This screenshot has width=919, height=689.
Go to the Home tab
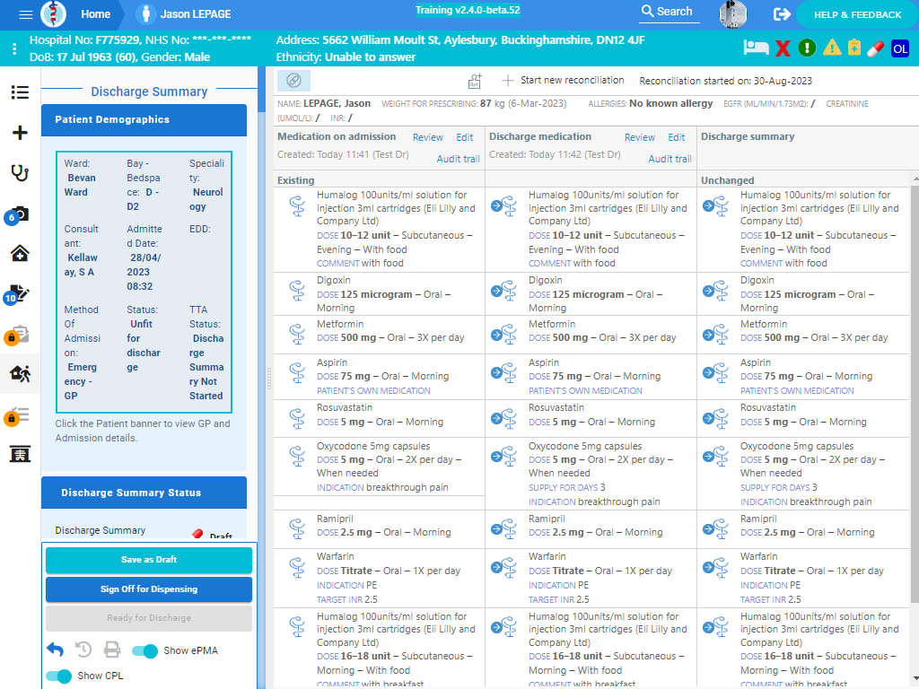(x=95, y=14)
